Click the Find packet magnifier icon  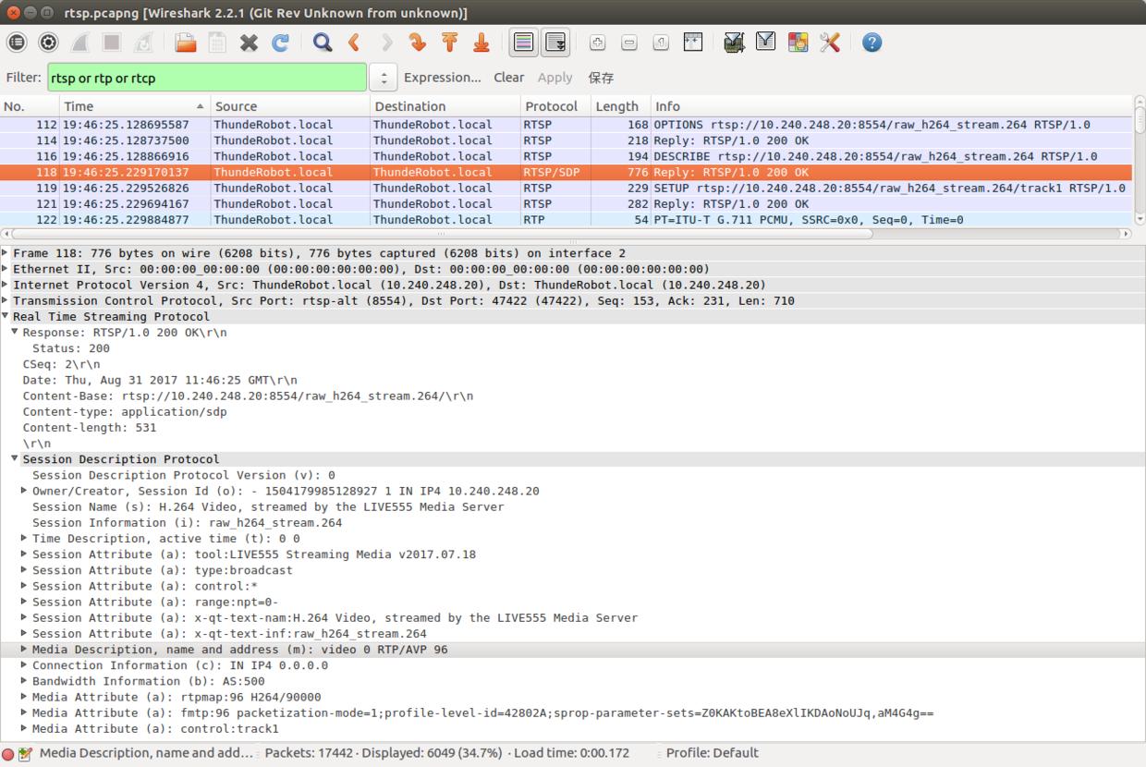point(323,43)
